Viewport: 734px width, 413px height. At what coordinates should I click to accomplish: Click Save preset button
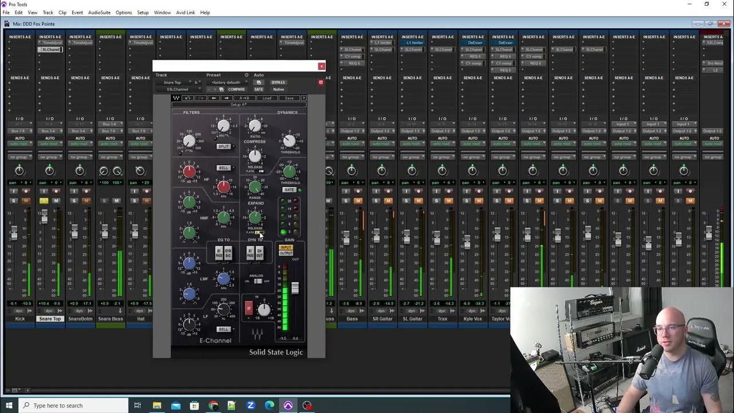click(289, 98)
